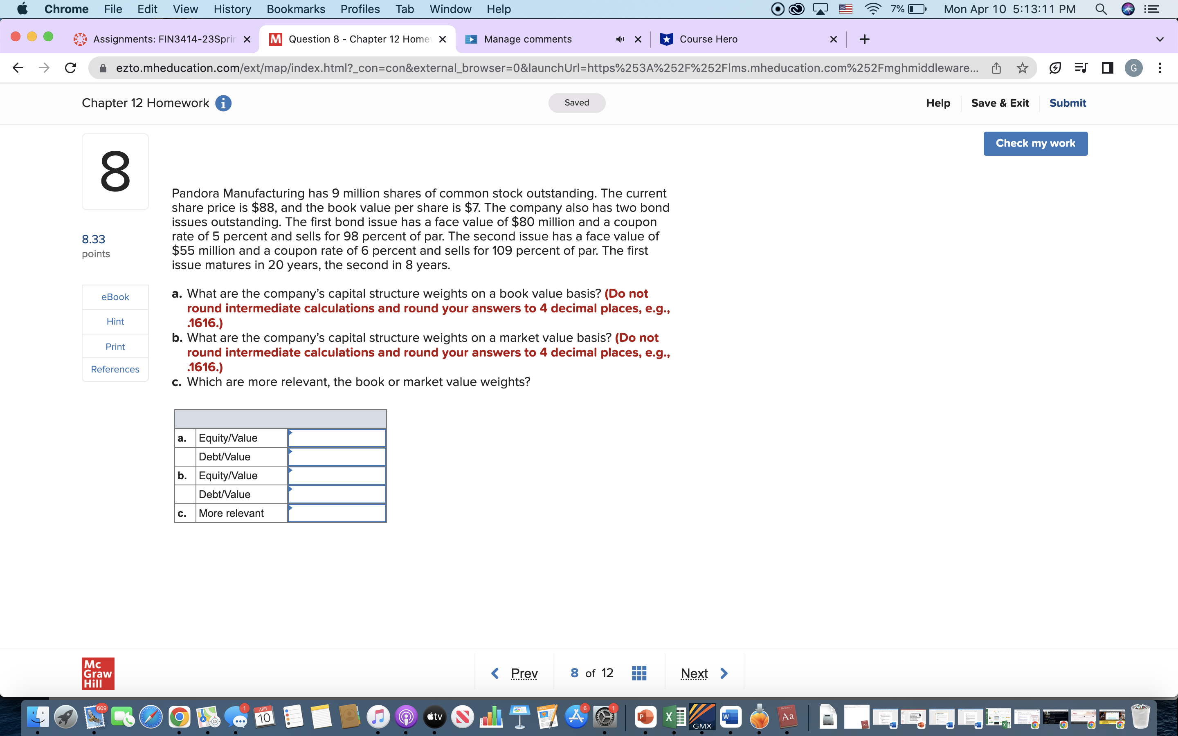Expand the tab overflow chevron at top right
Screen dimensions: 1178x736
[x=1160, y=39]
